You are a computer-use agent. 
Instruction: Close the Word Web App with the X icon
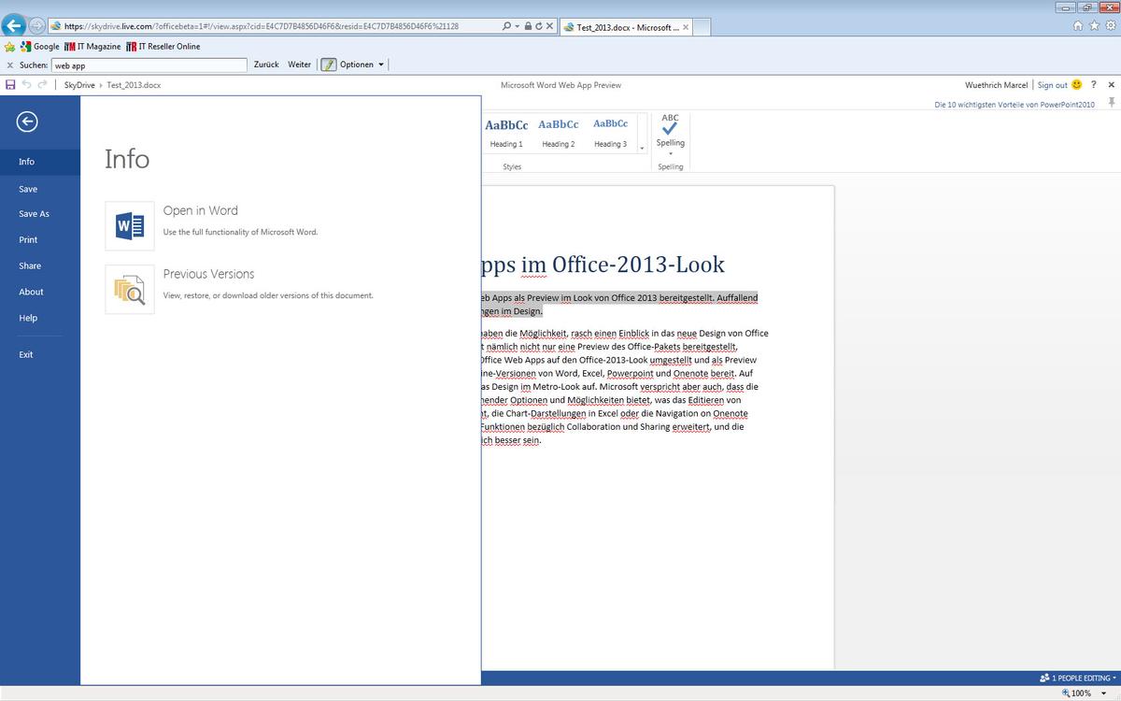click(x=1111, y=85)
